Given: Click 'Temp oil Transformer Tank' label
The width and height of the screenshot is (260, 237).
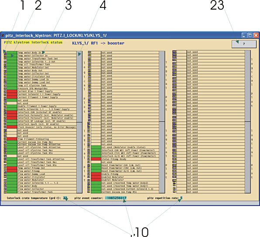Looking at the screenshot, I should click(x=34, y=65).
